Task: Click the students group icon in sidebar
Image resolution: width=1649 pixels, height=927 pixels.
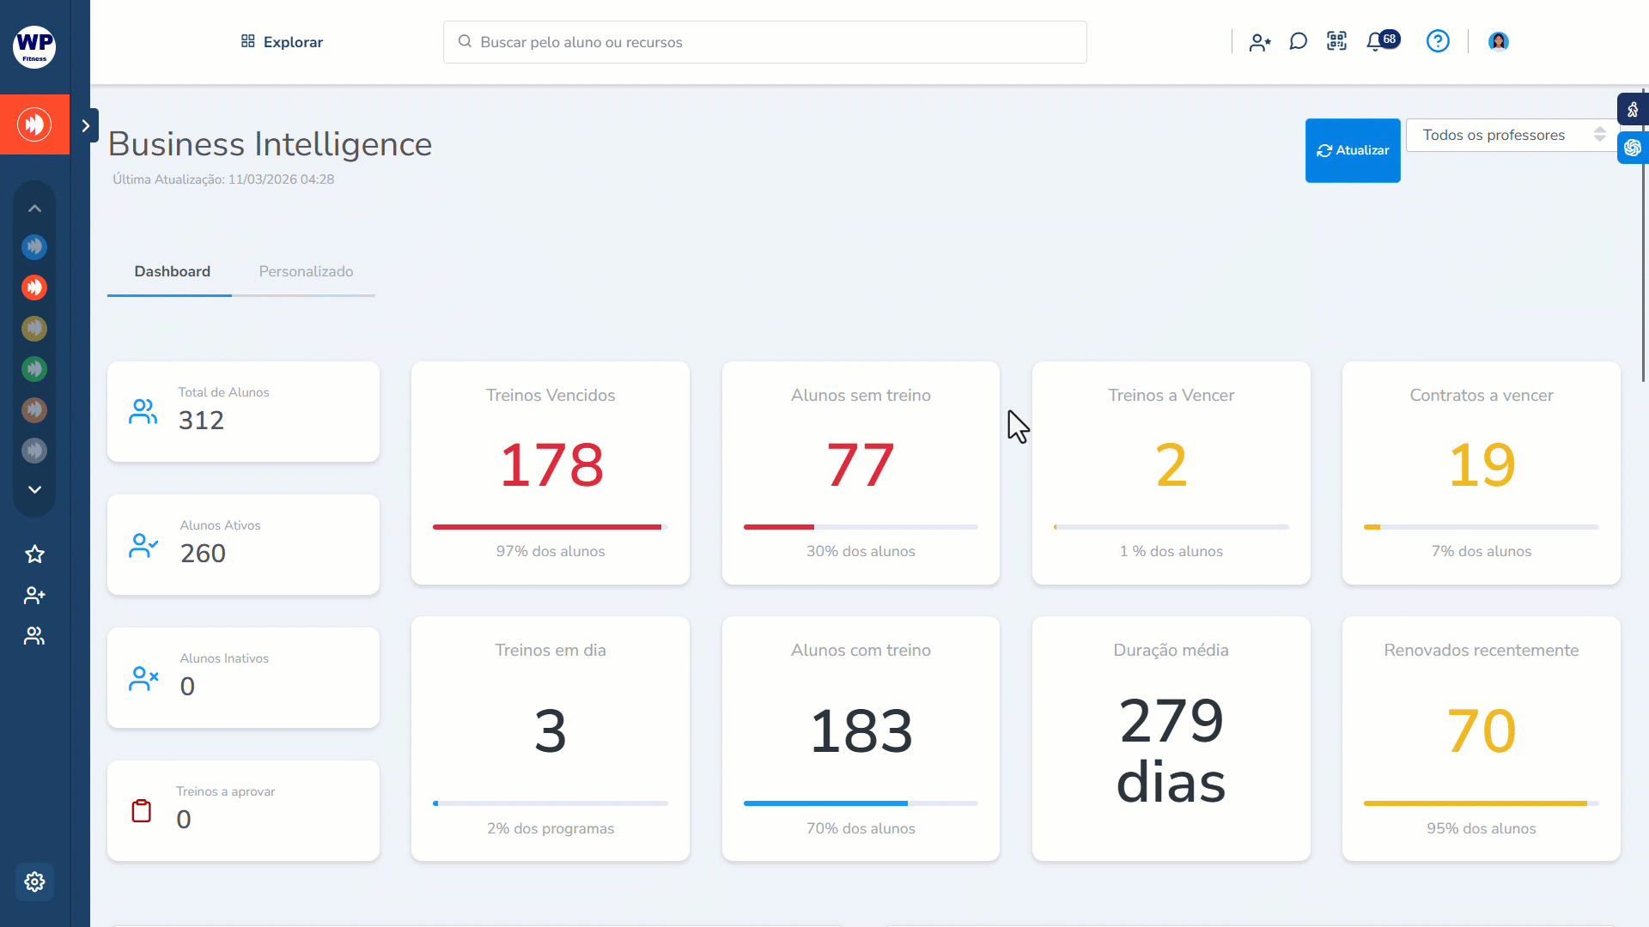Action: (34, 636)
